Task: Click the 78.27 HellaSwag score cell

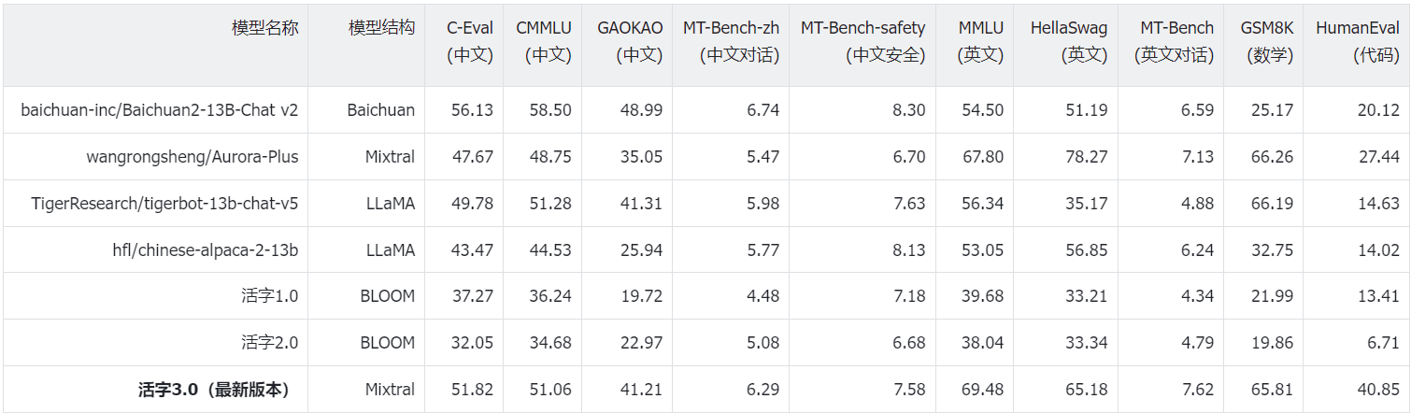Action: (x=1087, y=157)
